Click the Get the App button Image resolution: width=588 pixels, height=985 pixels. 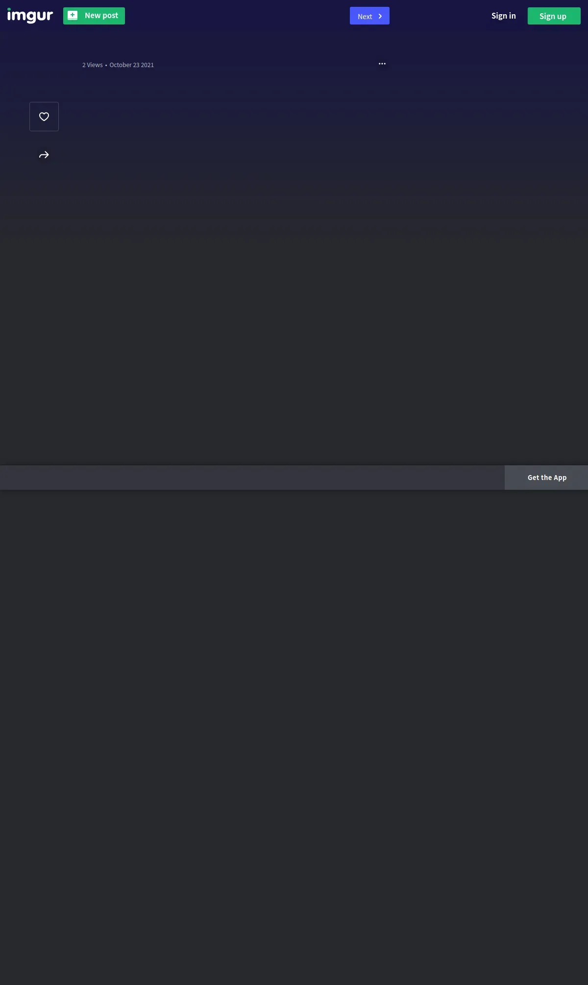[546, 478]
